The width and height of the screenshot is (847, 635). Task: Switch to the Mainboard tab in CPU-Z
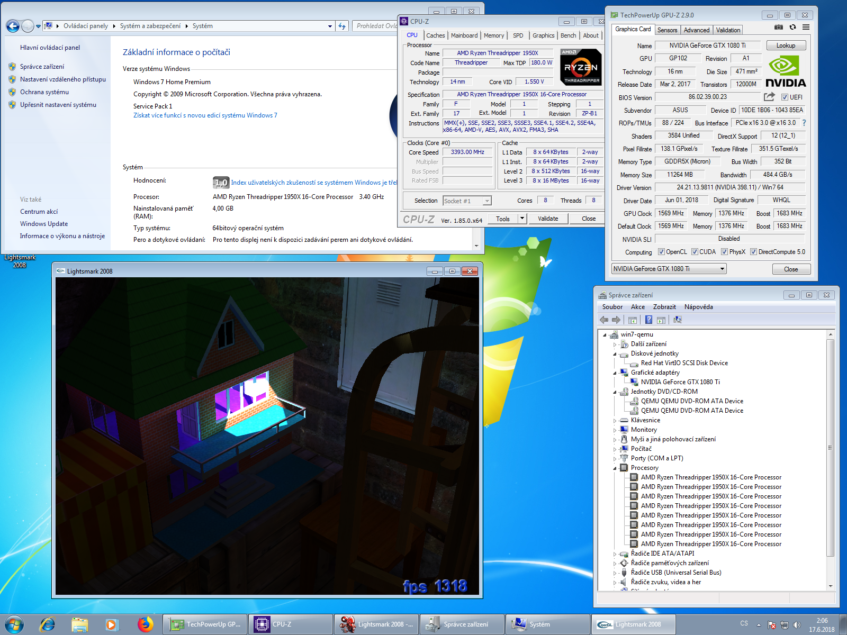pos(464,35)
